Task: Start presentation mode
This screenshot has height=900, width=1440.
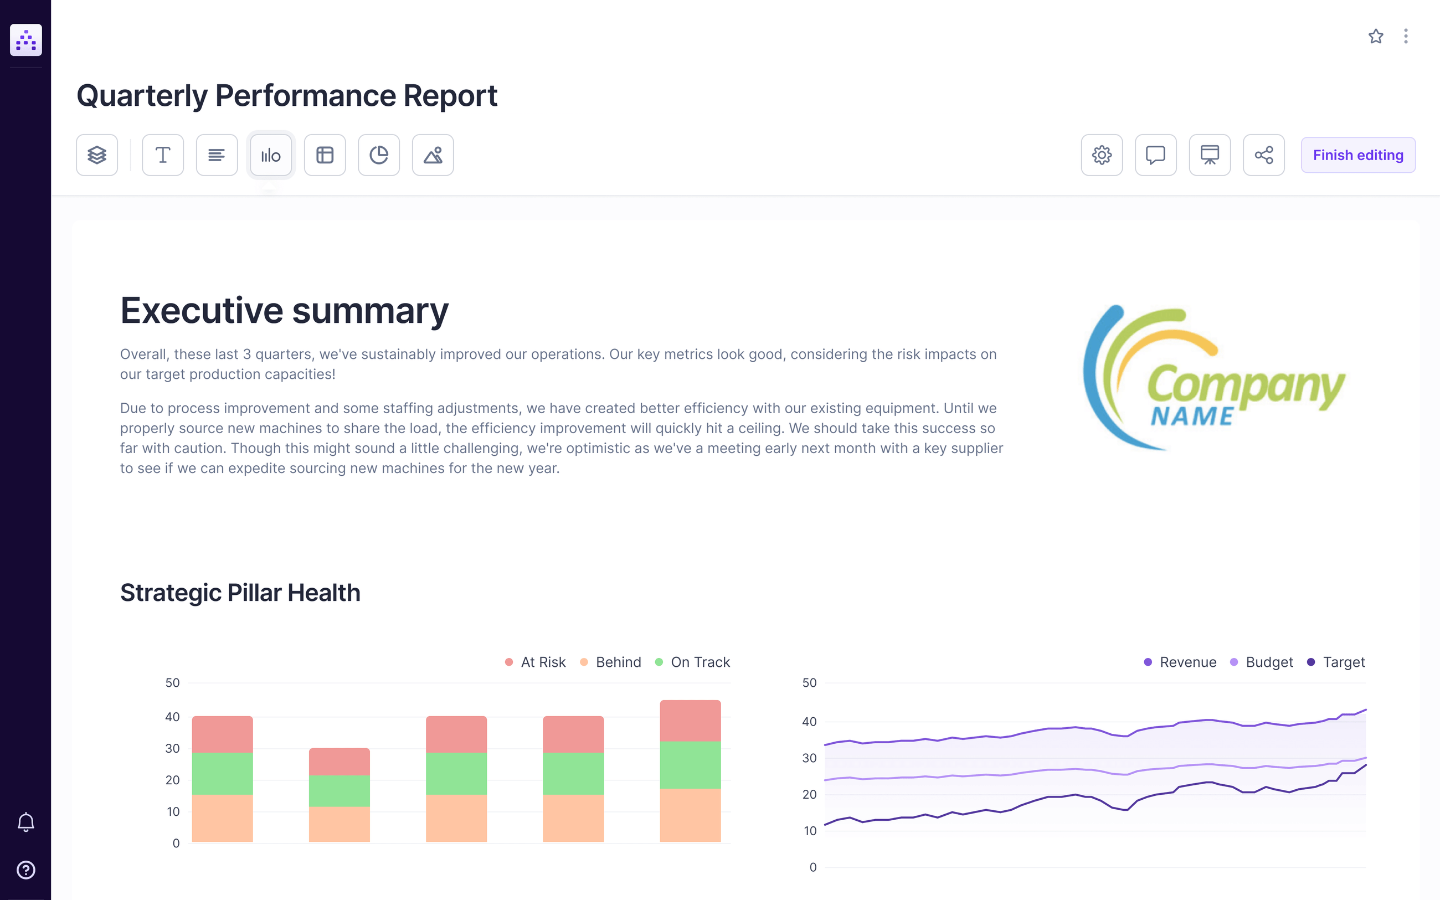Action: coord(1209,155)
